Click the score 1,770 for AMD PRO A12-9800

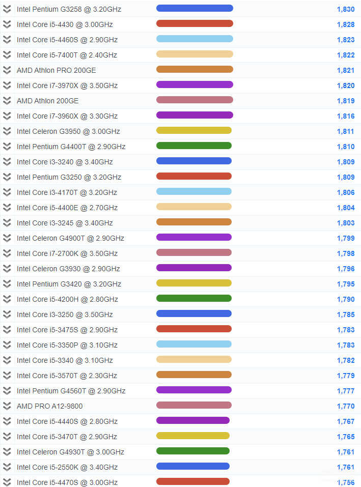pos(346,406)
